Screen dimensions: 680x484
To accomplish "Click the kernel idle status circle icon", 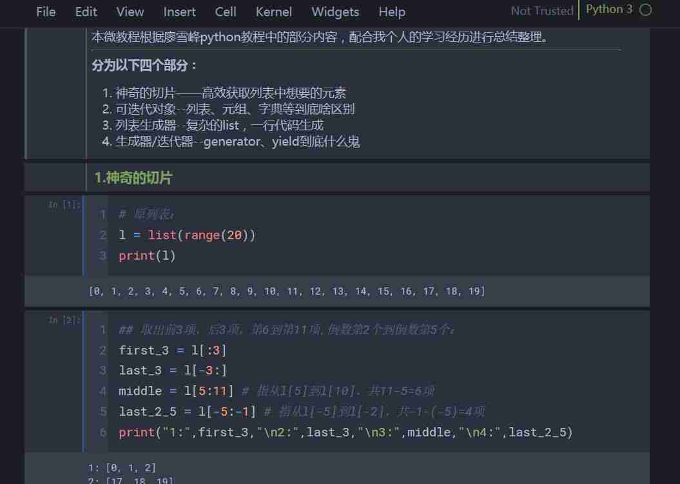I will 645,10.
